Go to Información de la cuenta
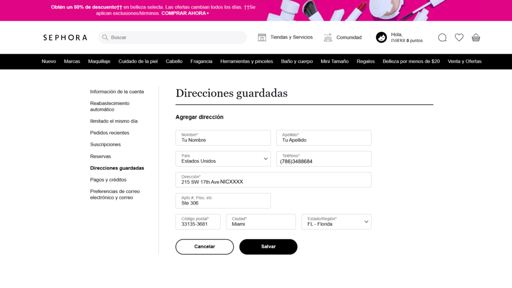The image size is (512, 288). pos(117,92)
